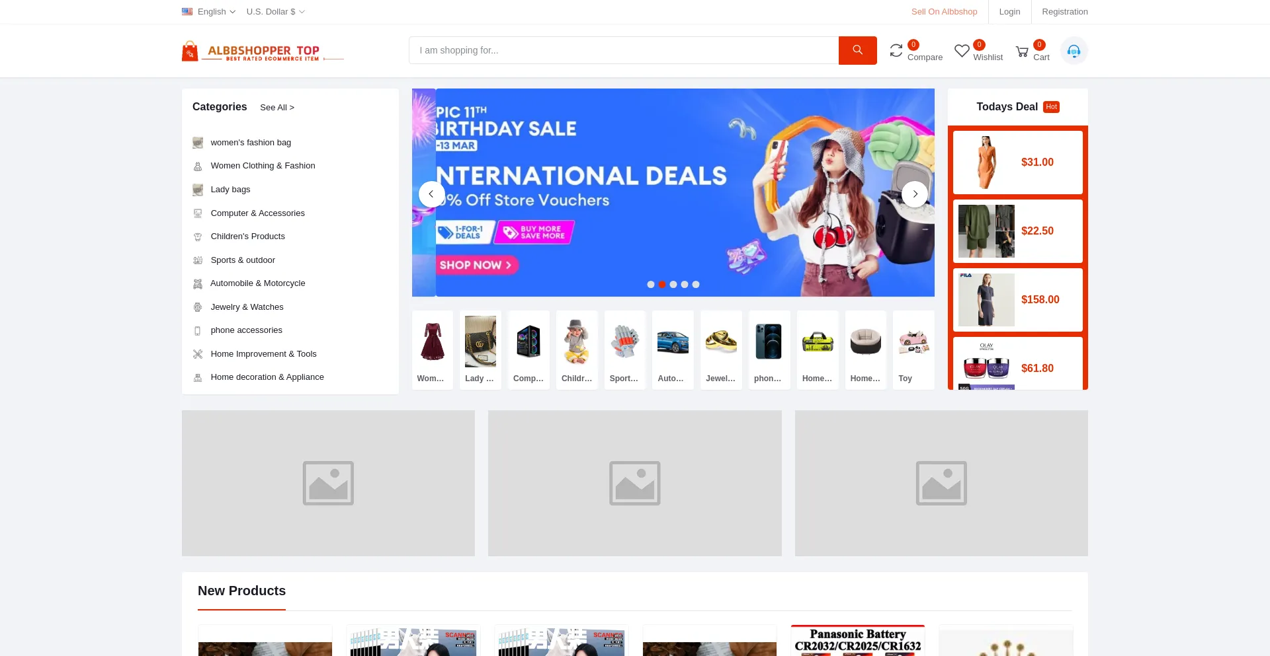The width and height of the screenshot is (1270, 656).
Task: Click the Automobile & Motorcycle category text
Action: pyautogui.click(x=257, y=283)
